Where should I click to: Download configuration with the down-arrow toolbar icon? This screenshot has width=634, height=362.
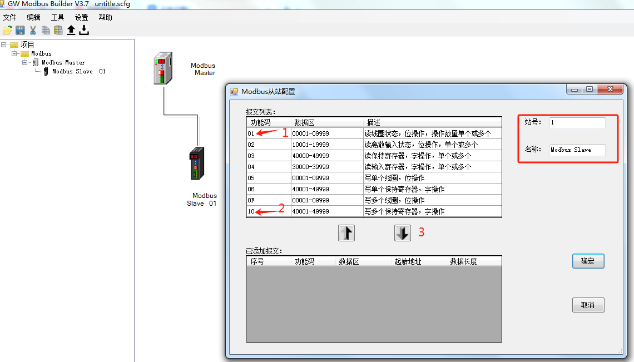83,30
